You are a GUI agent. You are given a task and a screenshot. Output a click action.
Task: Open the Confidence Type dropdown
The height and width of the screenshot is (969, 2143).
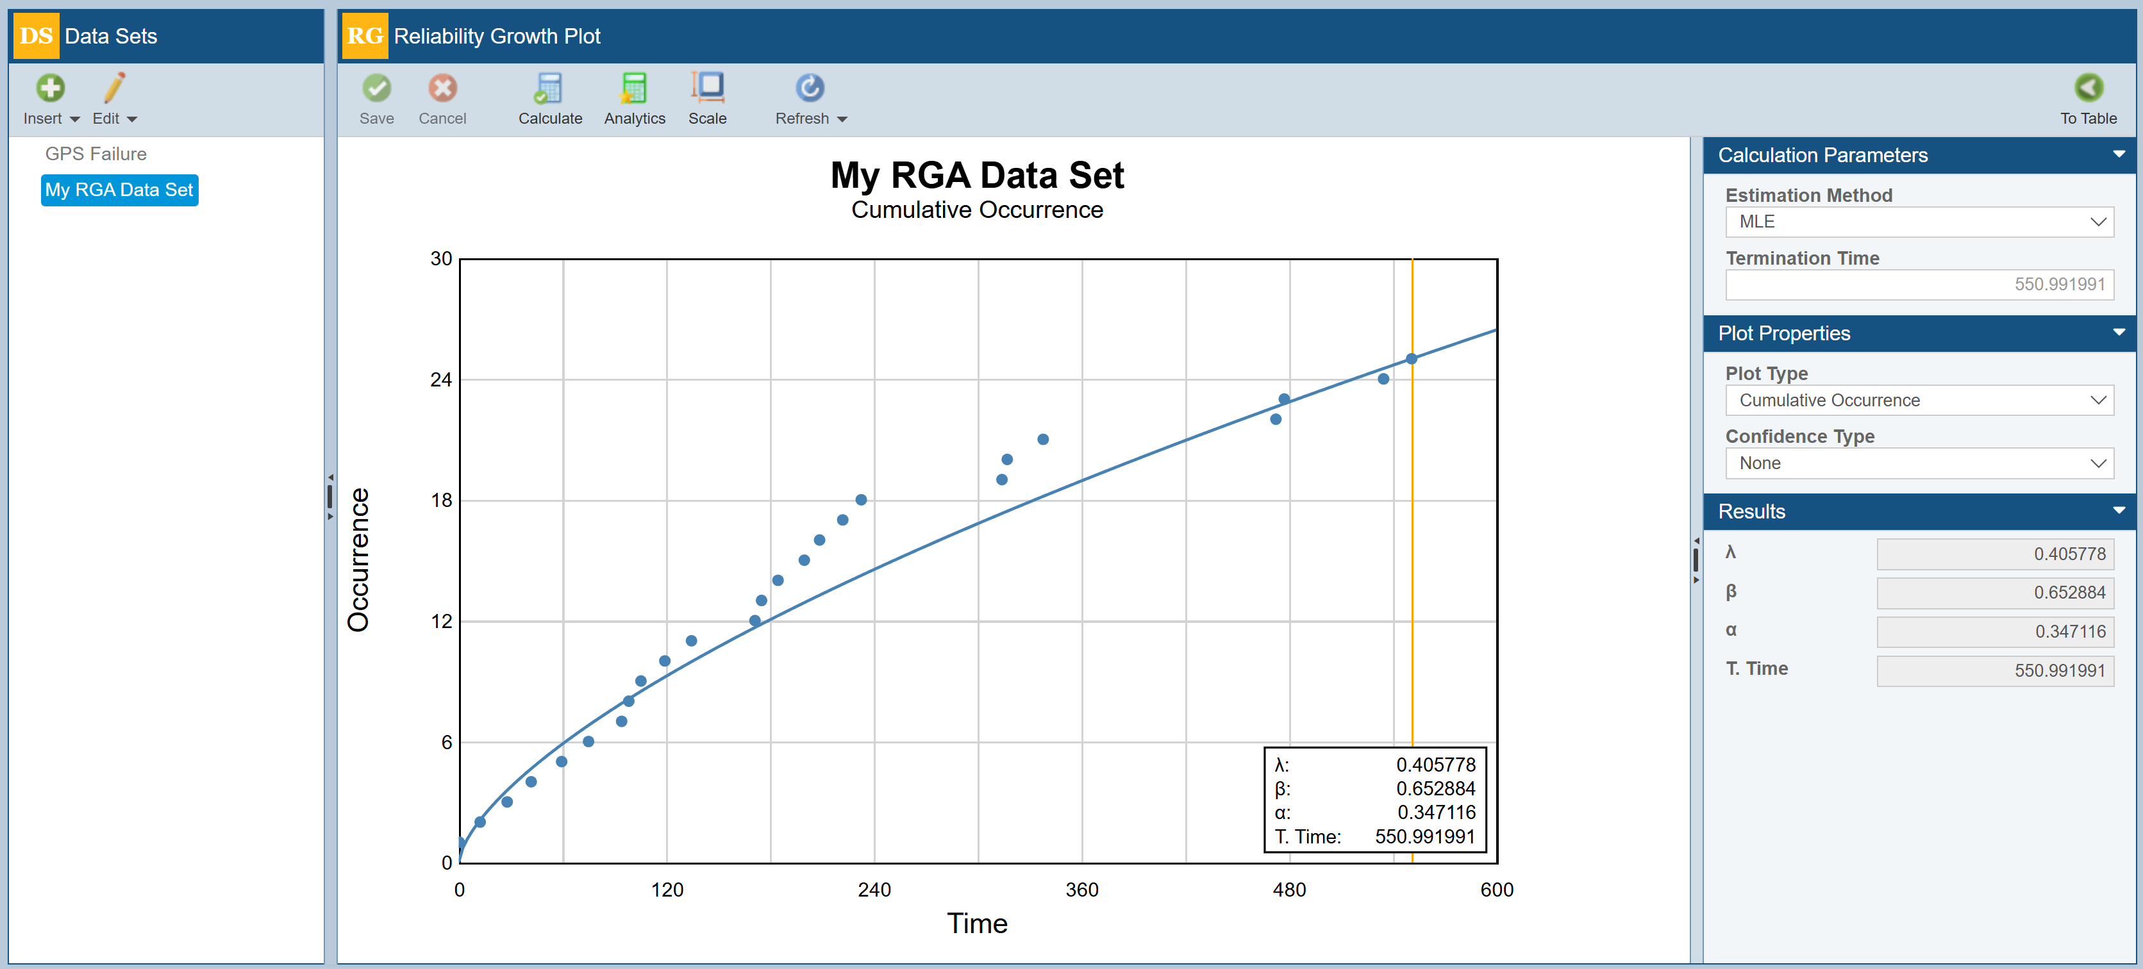(1919, 463)
